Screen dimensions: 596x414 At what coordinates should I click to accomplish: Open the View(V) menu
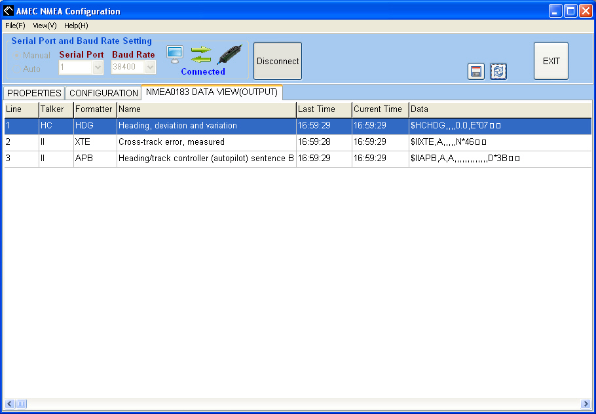[x=45, y=26]
